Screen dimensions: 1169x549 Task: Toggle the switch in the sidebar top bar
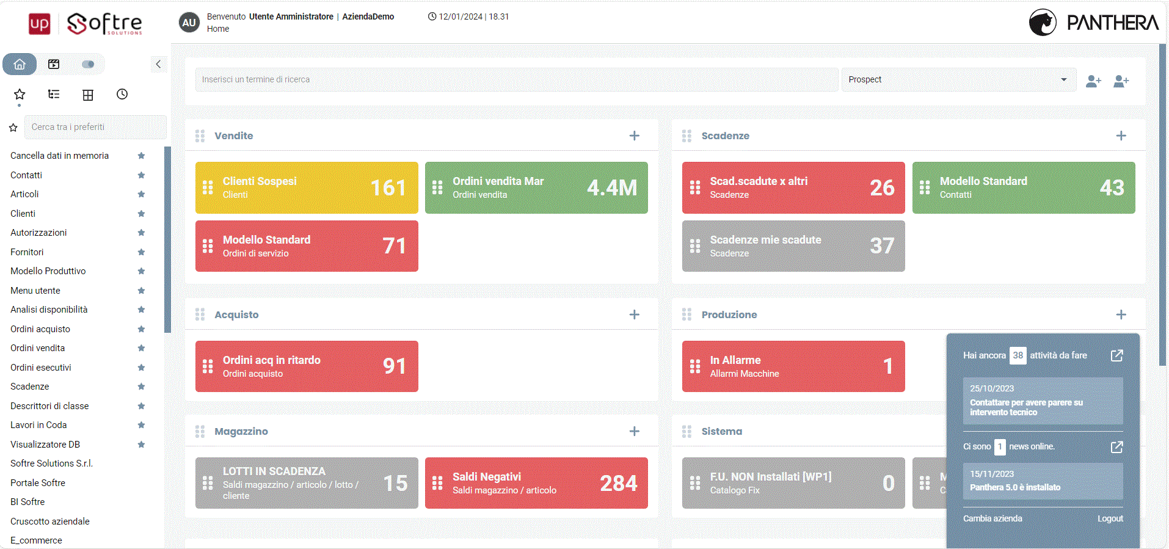point(88,64)
